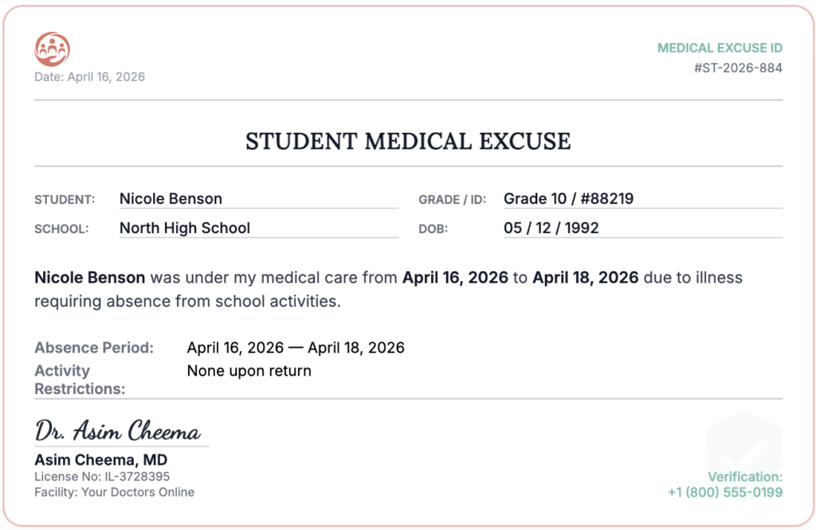
Task: Select the License No: IL-3728395 line
Action: (102, 477)
